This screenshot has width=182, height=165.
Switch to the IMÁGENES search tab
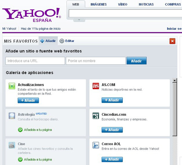click(99, 5)
